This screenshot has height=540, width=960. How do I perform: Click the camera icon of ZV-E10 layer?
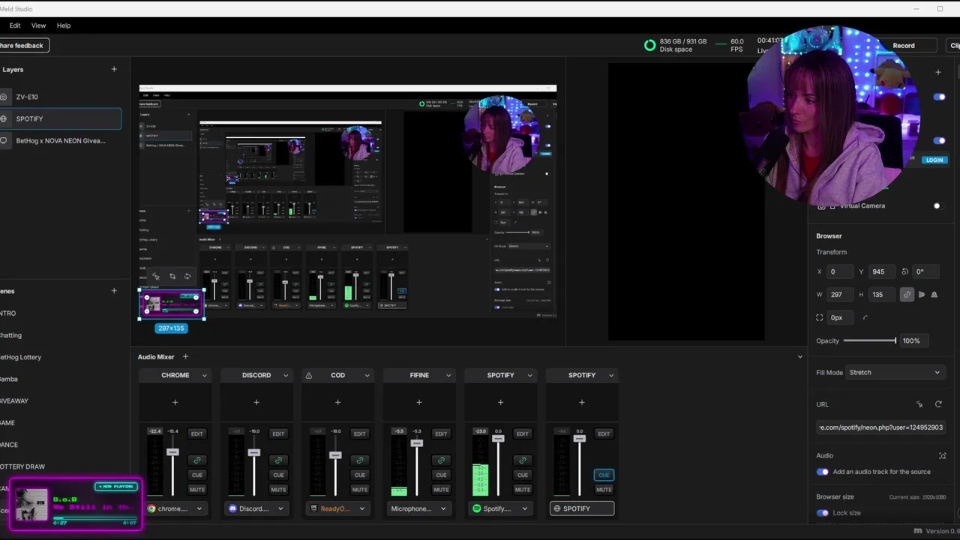coord(4,97)
